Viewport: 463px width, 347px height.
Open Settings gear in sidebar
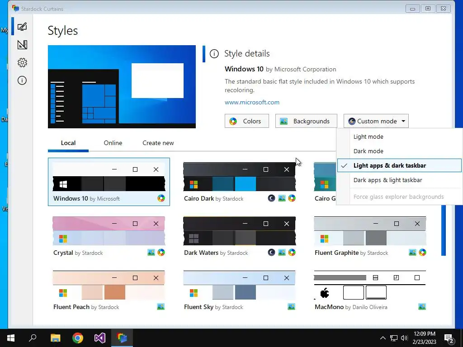[22, 62]
